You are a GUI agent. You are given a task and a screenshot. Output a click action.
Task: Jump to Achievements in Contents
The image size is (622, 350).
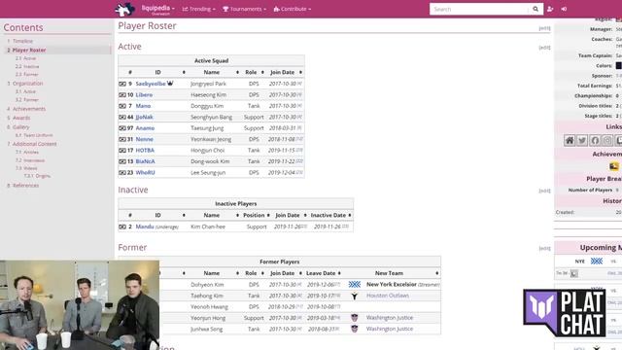pyautogui.click(x=29, y=109)
